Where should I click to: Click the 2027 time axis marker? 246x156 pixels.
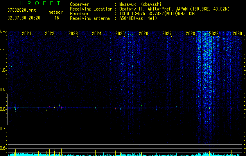click(167, 34)
